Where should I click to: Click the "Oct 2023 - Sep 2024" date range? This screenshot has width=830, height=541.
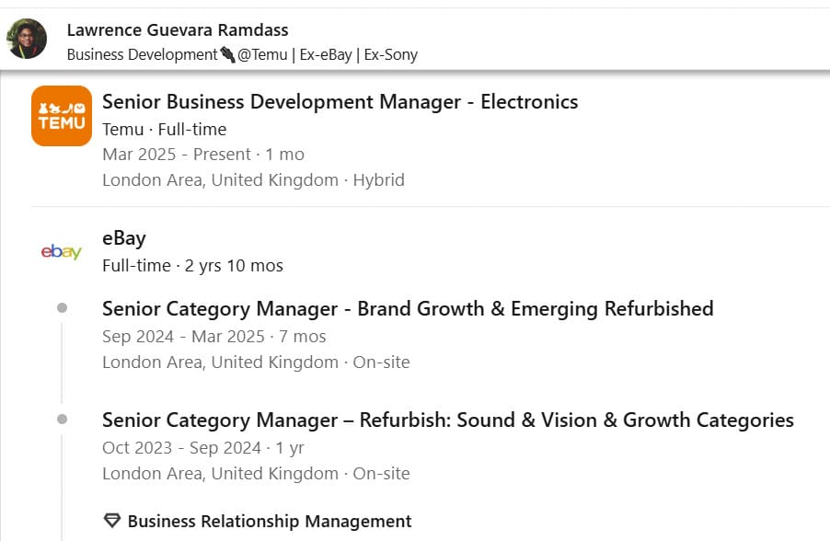coord(202,448)
